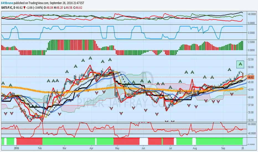Select the H:48.20 high price value
Image resolution: width=258 pixels, height=152 pixels.
58,7
